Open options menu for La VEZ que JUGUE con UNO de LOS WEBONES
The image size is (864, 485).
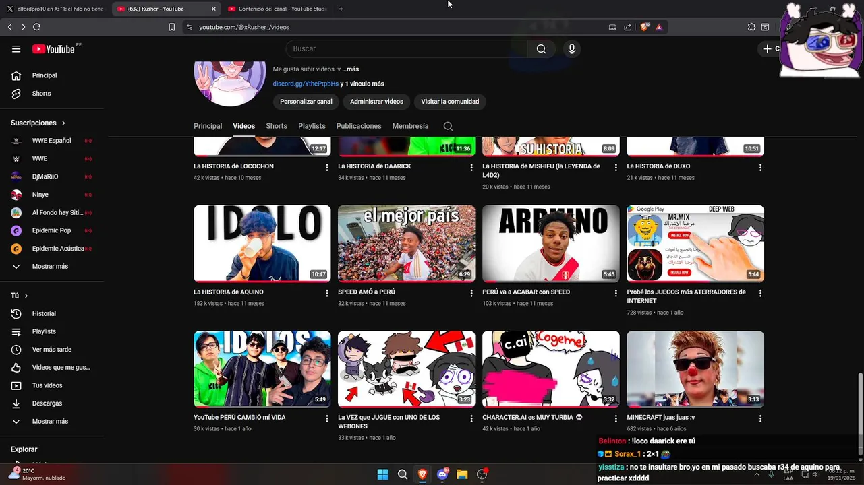[471, 418]
